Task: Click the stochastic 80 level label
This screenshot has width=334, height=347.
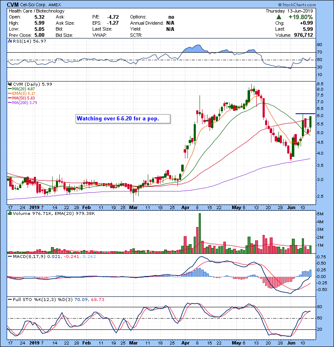Action: coord(320,307)
